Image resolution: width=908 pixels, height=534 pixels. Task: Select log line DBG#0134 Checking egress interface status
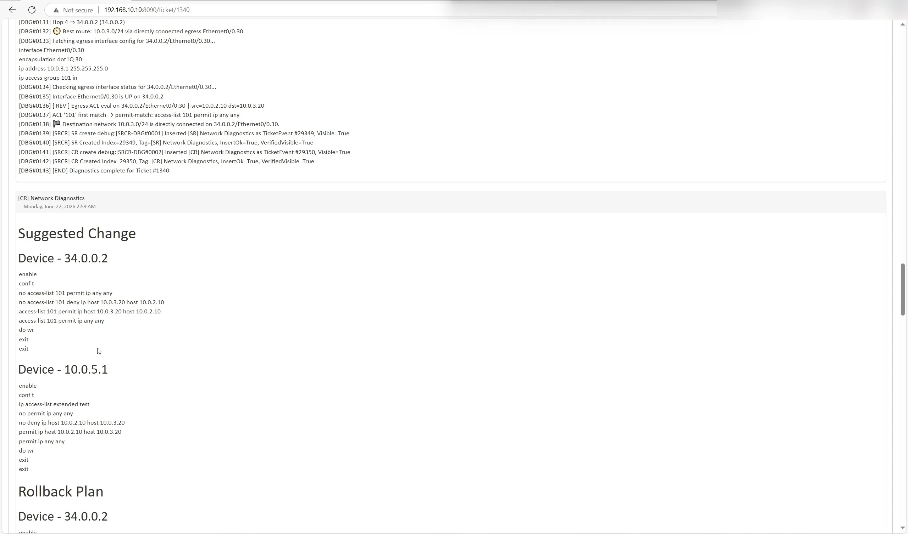[x=117, y=87]
